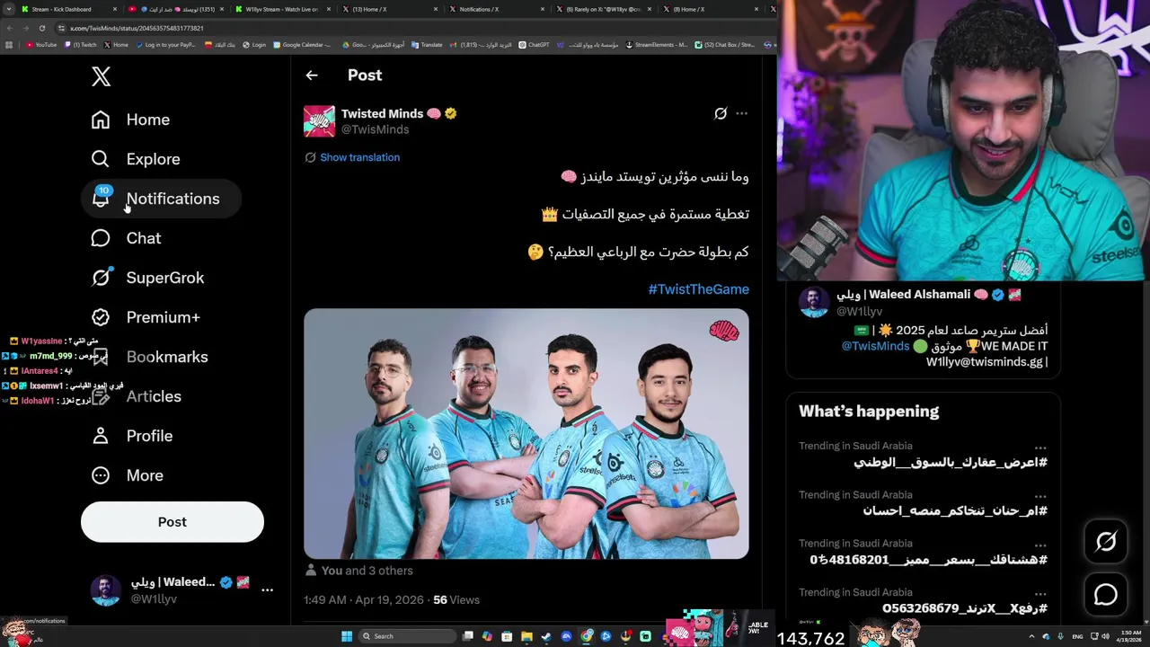The image size is (1150, 647).
Task: Click the #TwistTheGame hashtag
Action: (x=699, y=289)
